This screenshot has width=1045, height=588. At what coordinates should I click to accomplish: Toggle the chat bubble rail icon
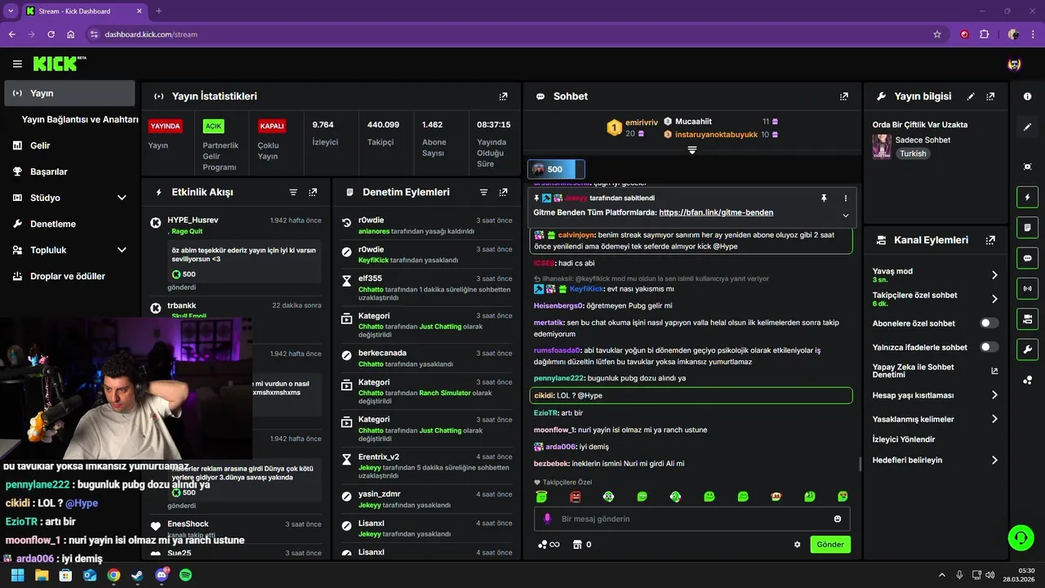click(1027, 258)
